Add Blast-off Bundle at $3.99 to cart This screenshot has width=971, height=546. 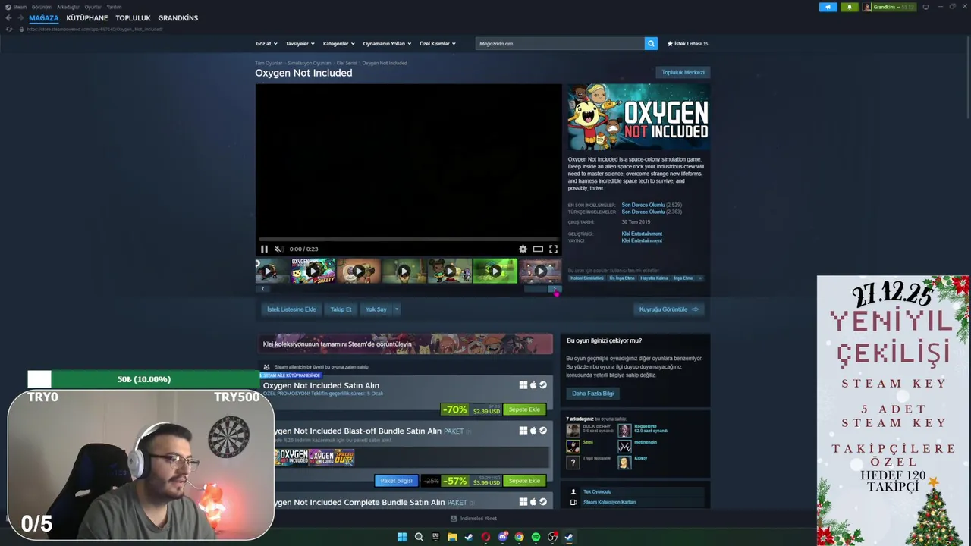point(524,481)
